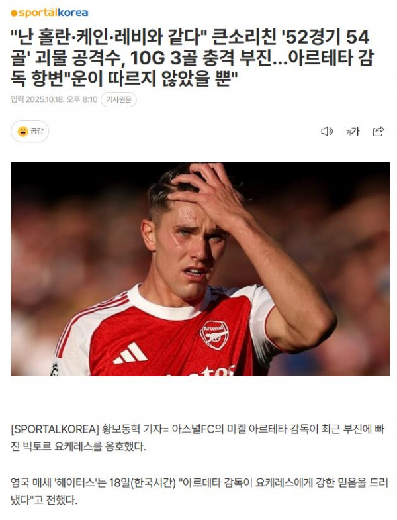Click the sleeve badge on the jersey
The height and width of the screenshot is (520, 397).
(x=55, y=369)
